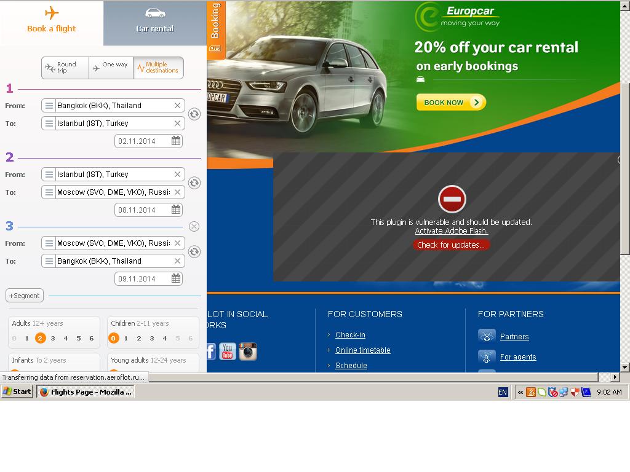Clear segment 1 To Istanbul field
This screenshot has width=630, height=472.
point(177,123)
